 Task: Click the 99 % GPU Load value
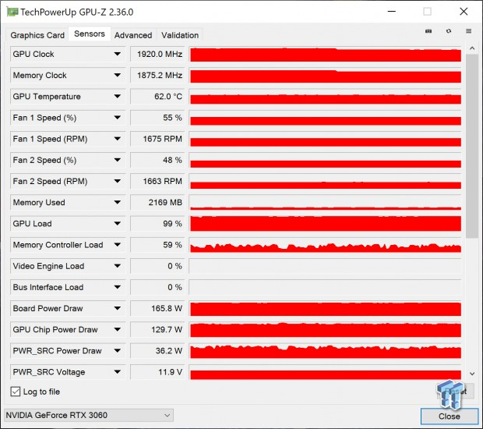tap(157, 224)
